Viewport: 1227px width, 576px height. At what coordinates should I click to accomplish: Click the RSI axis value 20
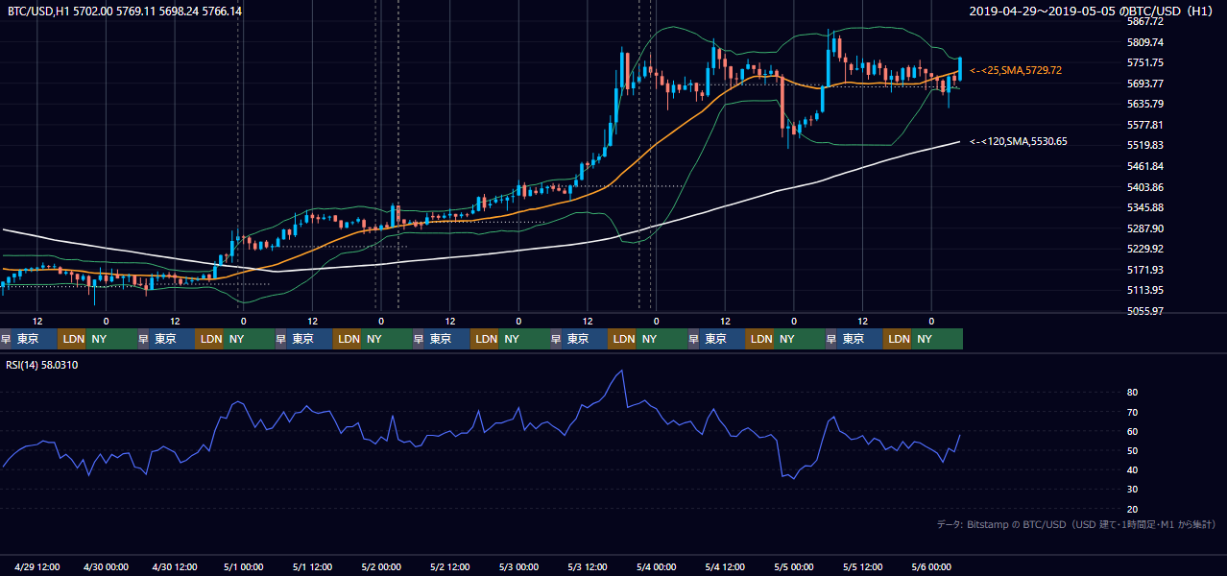[1132, 509]
